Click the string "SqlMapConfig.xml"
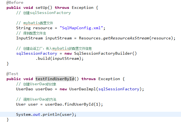The width and height of the screenshot is (181, 123). tap(81, 28)
